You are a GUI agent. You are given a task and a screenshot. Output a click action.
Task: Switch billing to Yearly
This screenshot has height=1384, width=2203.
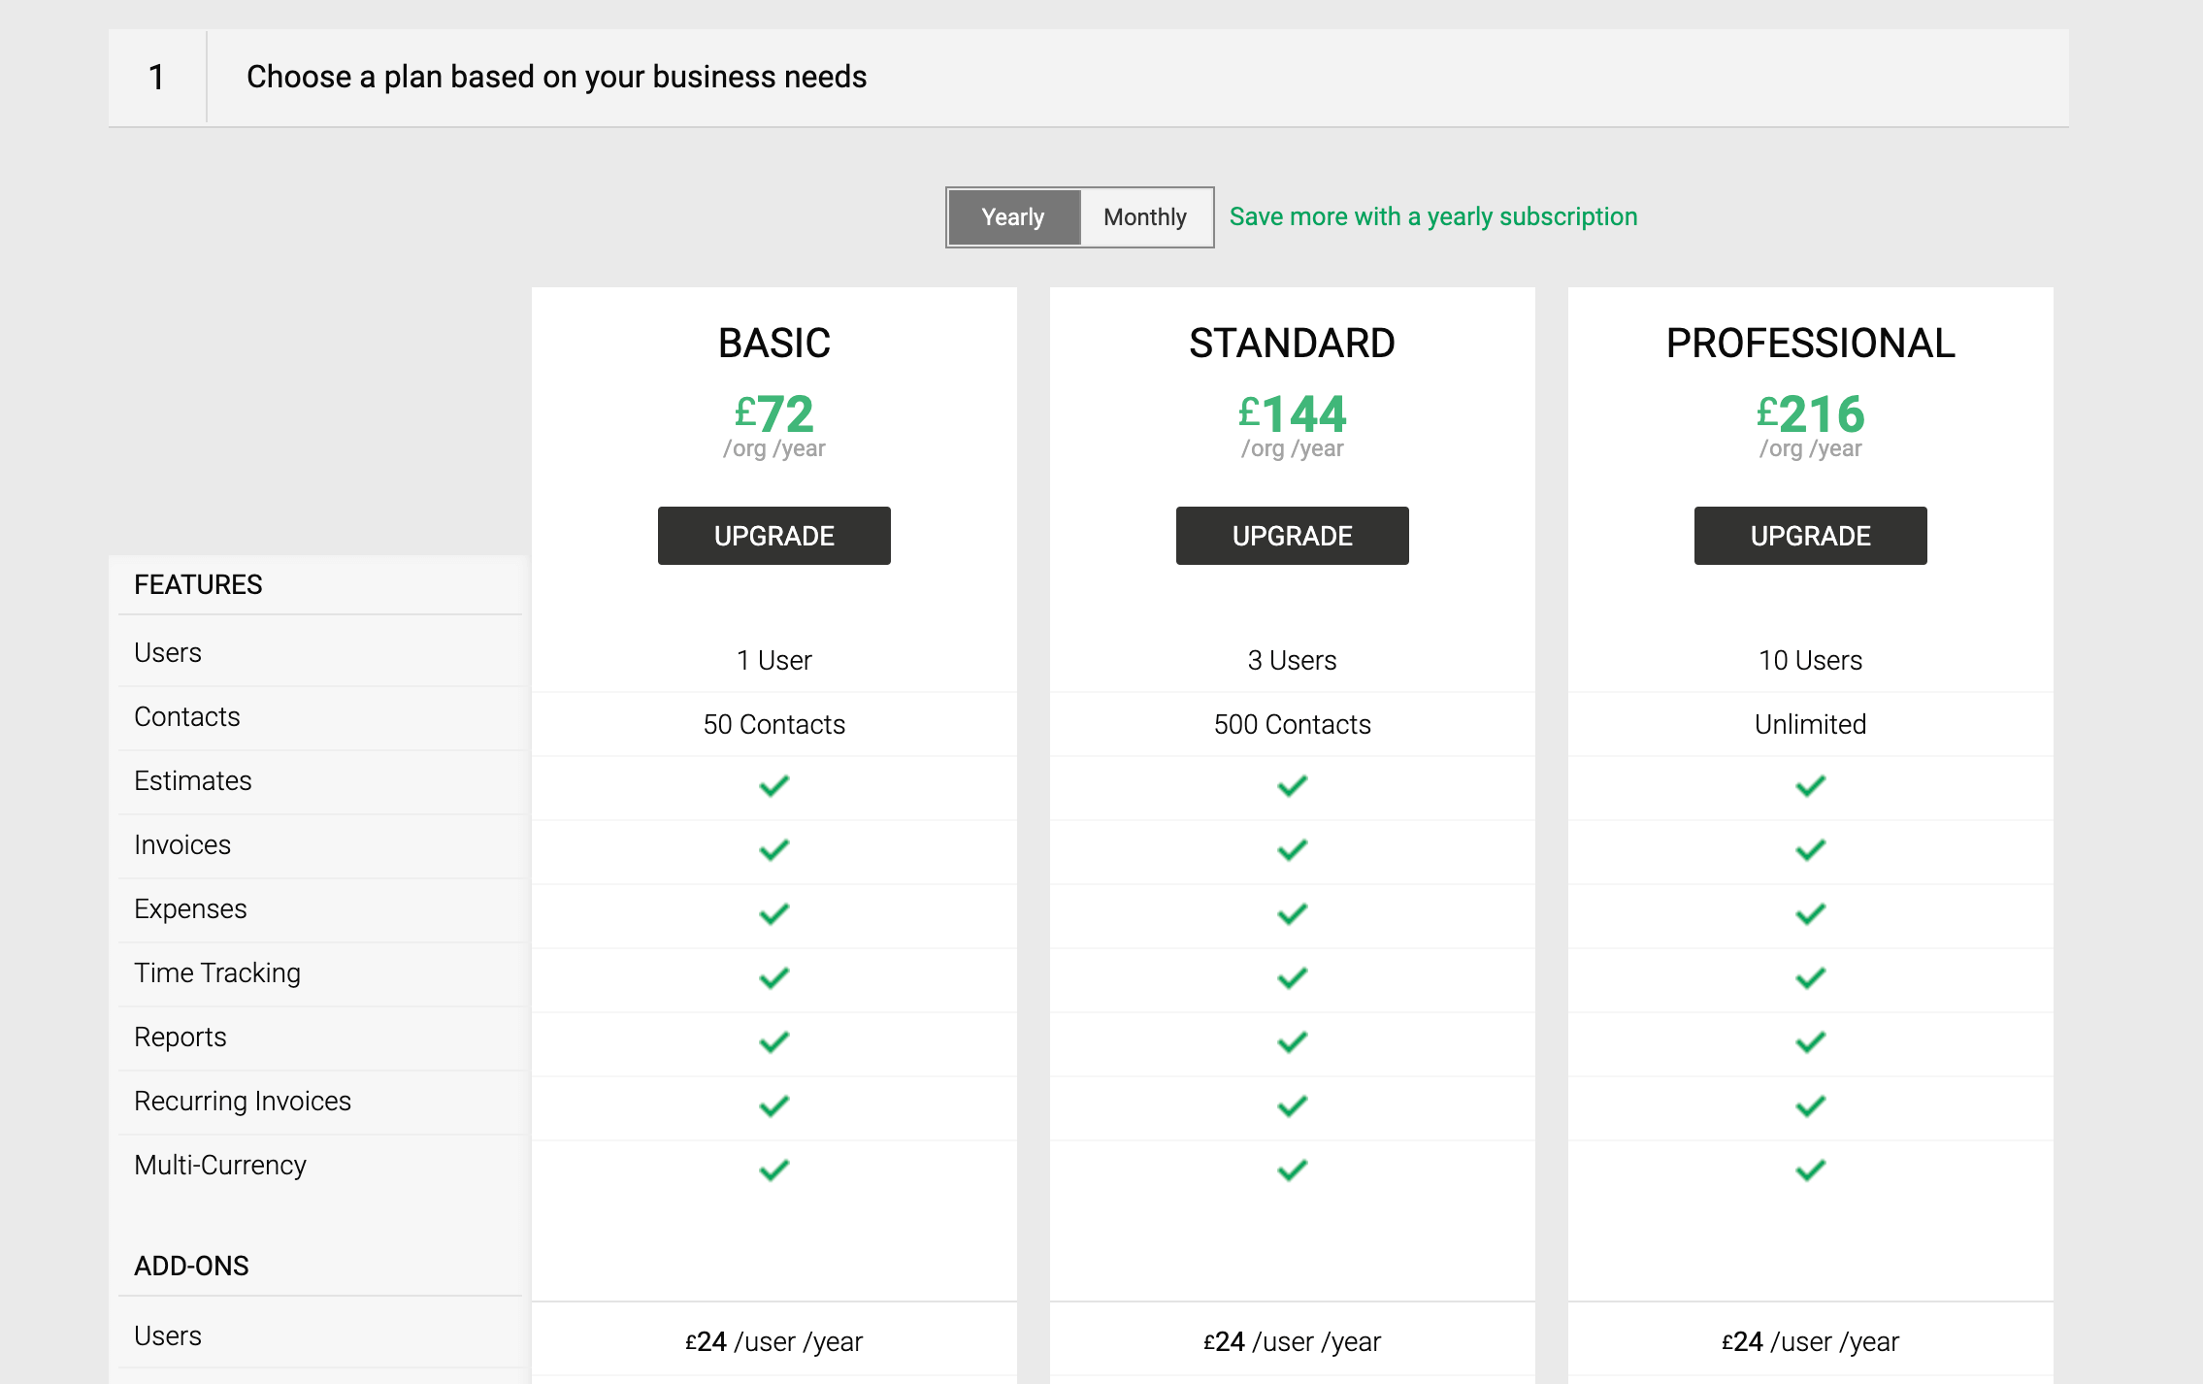[x=1012, y=217]
